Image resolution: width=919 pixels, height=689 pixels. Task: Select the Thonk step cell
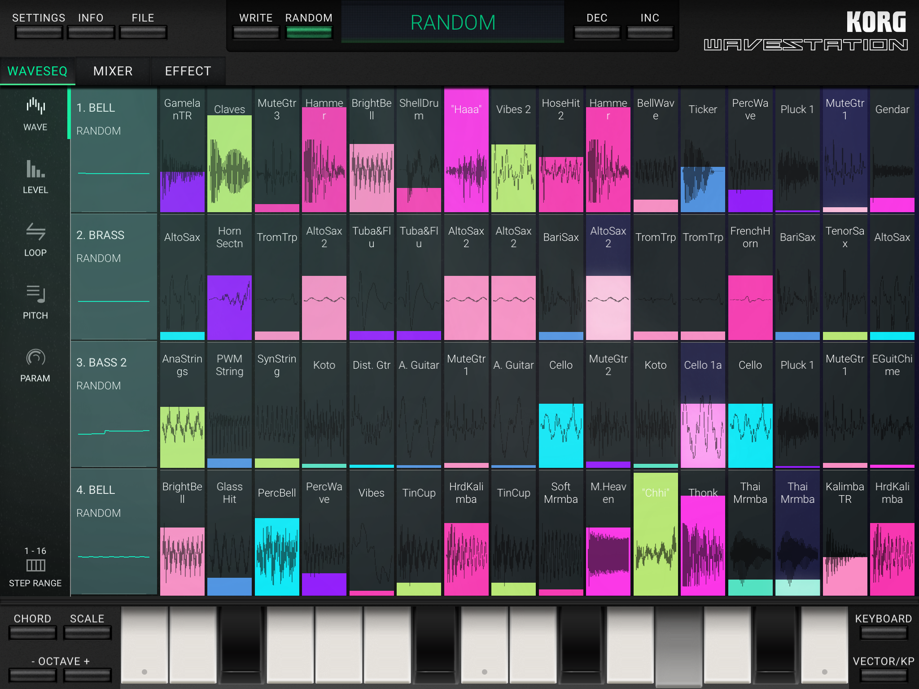tap(703, 532)
